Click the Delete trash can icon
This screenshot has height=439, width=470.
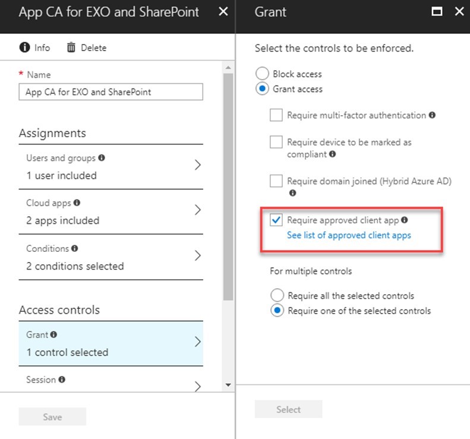71,48
